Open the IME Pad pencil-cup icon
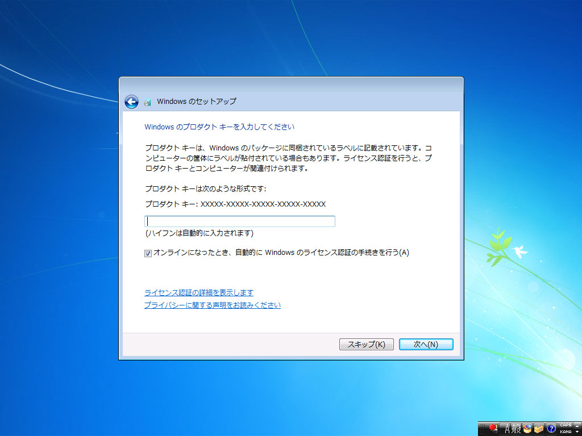Screen dimensions: 582x436 tap(527, 429)
